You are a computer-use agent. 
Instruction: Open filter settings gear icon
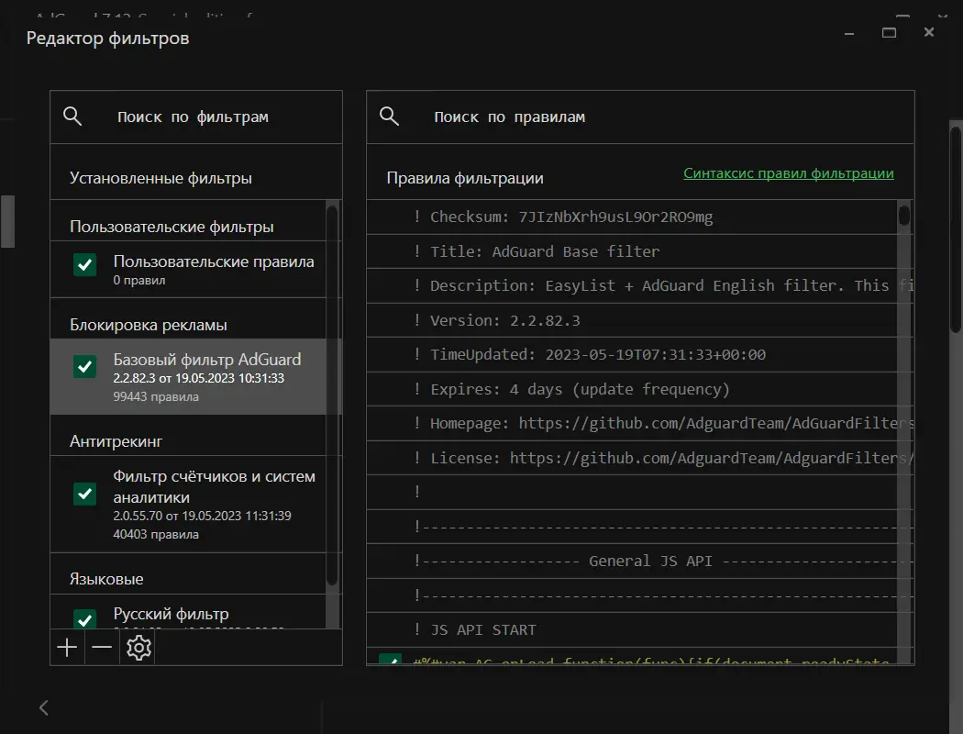138,648
